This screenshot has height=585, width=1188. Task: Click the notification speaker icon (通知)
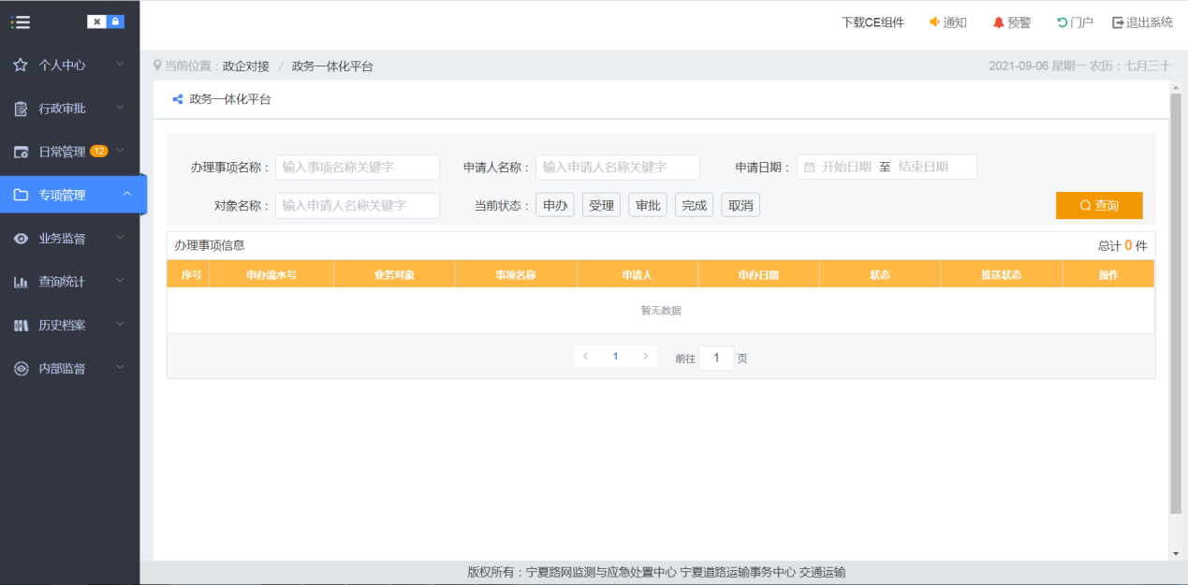click(934, 22)
